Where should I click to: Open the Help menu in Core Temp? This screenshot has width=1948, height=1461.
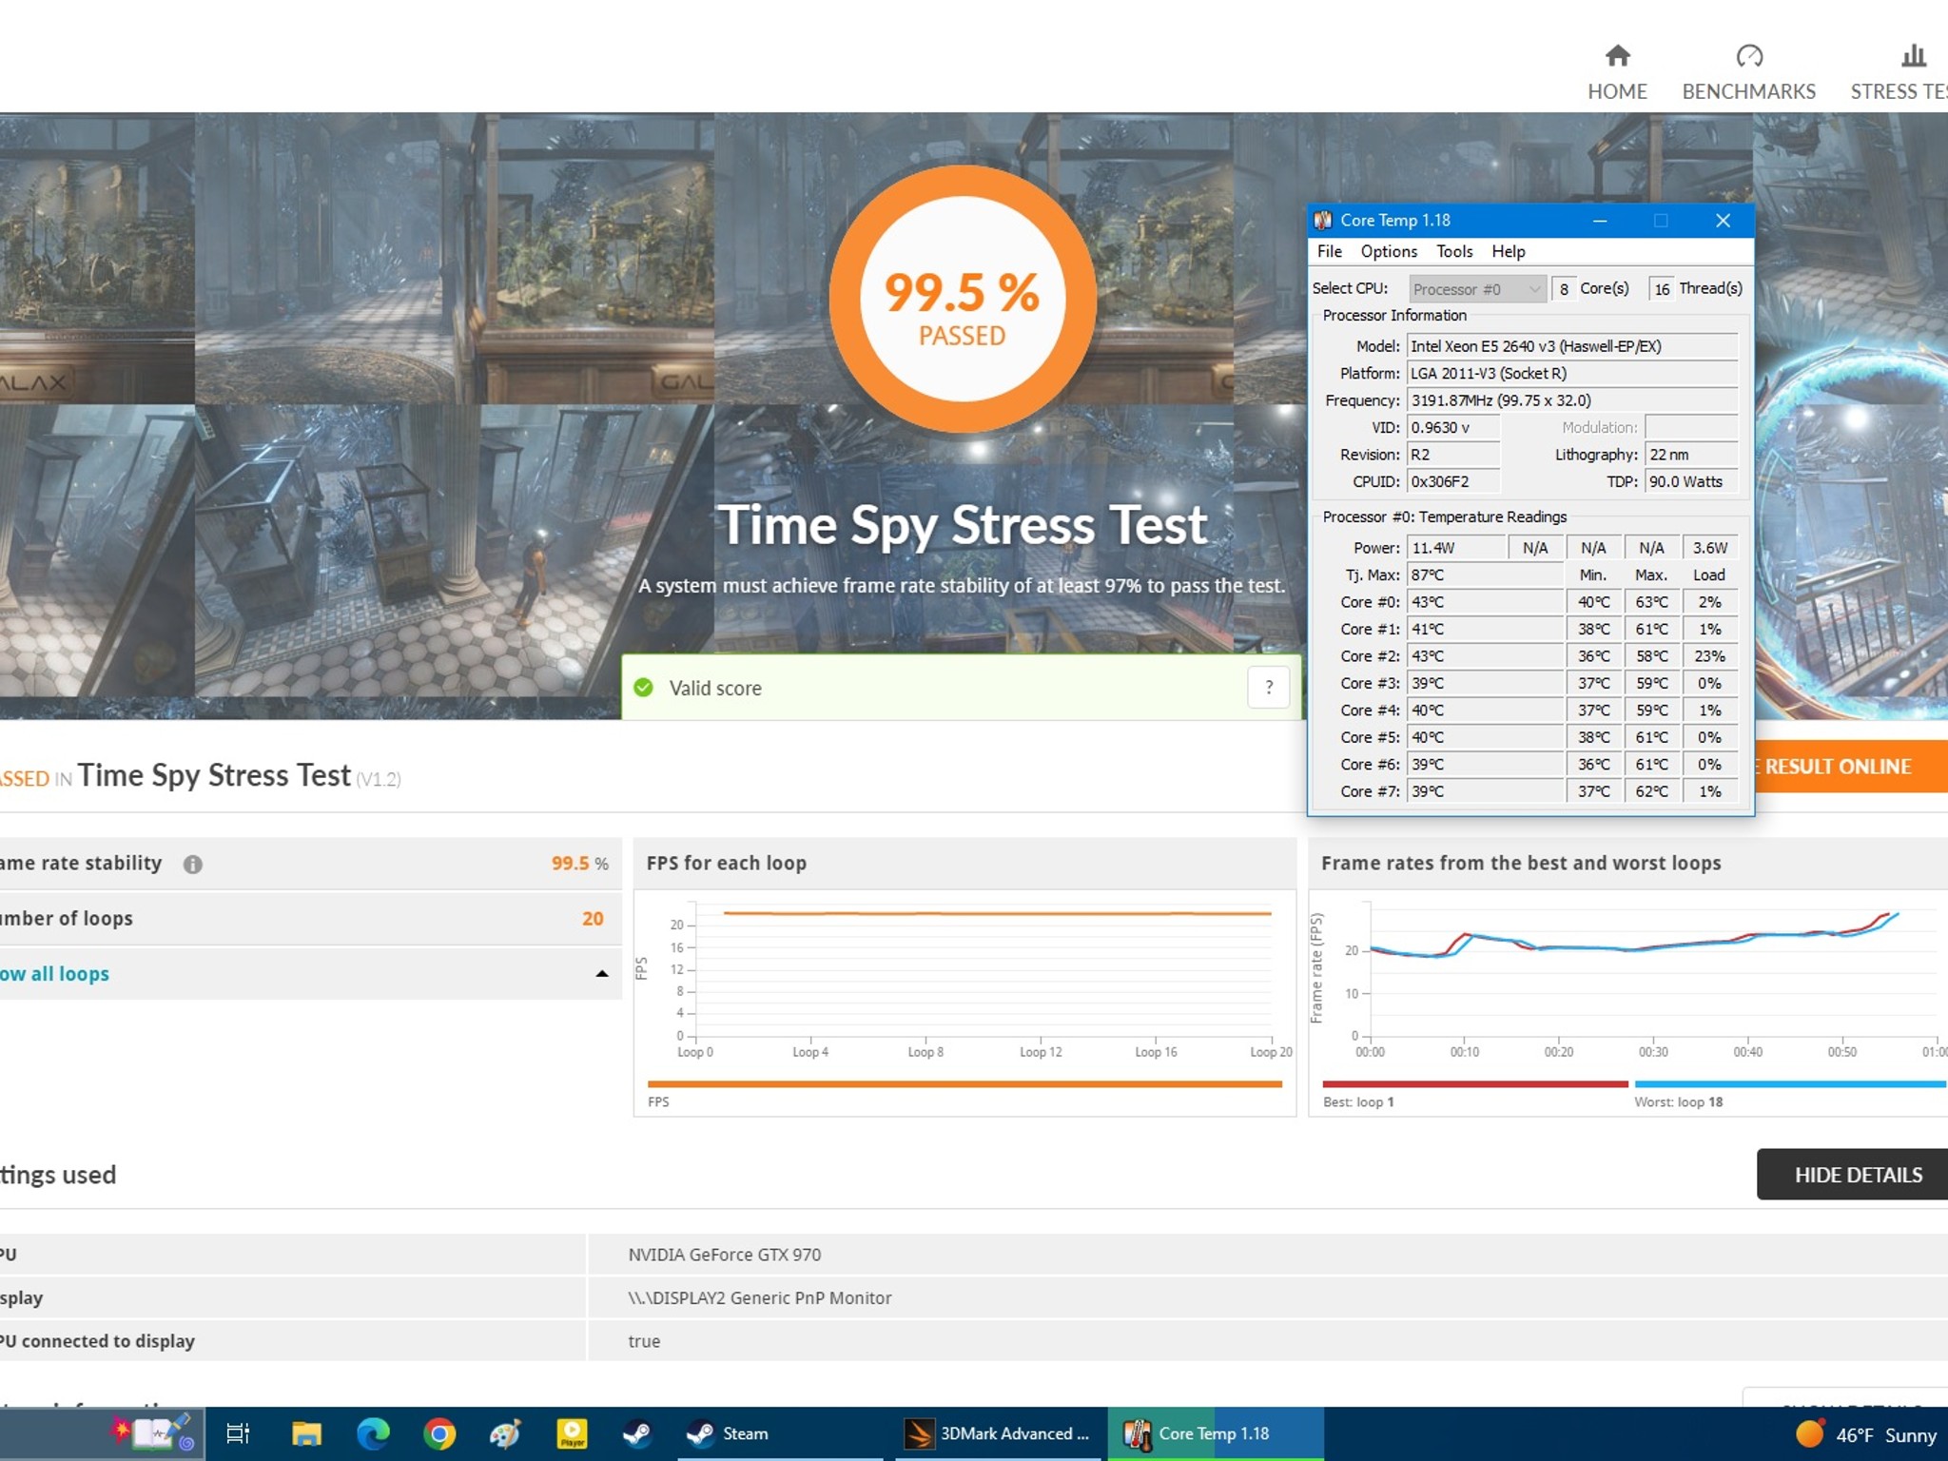[x=1508, y=251]
